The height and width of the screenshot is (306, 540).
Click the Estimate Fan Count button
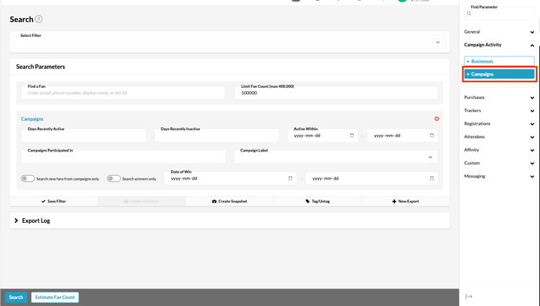(x=55, y=297)
